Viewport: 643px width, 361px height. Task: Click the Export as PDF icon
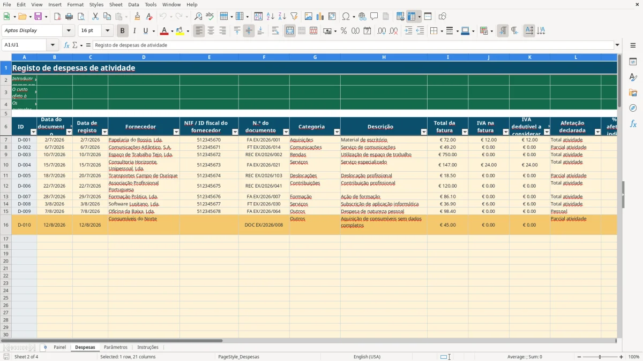pos(57,17)
